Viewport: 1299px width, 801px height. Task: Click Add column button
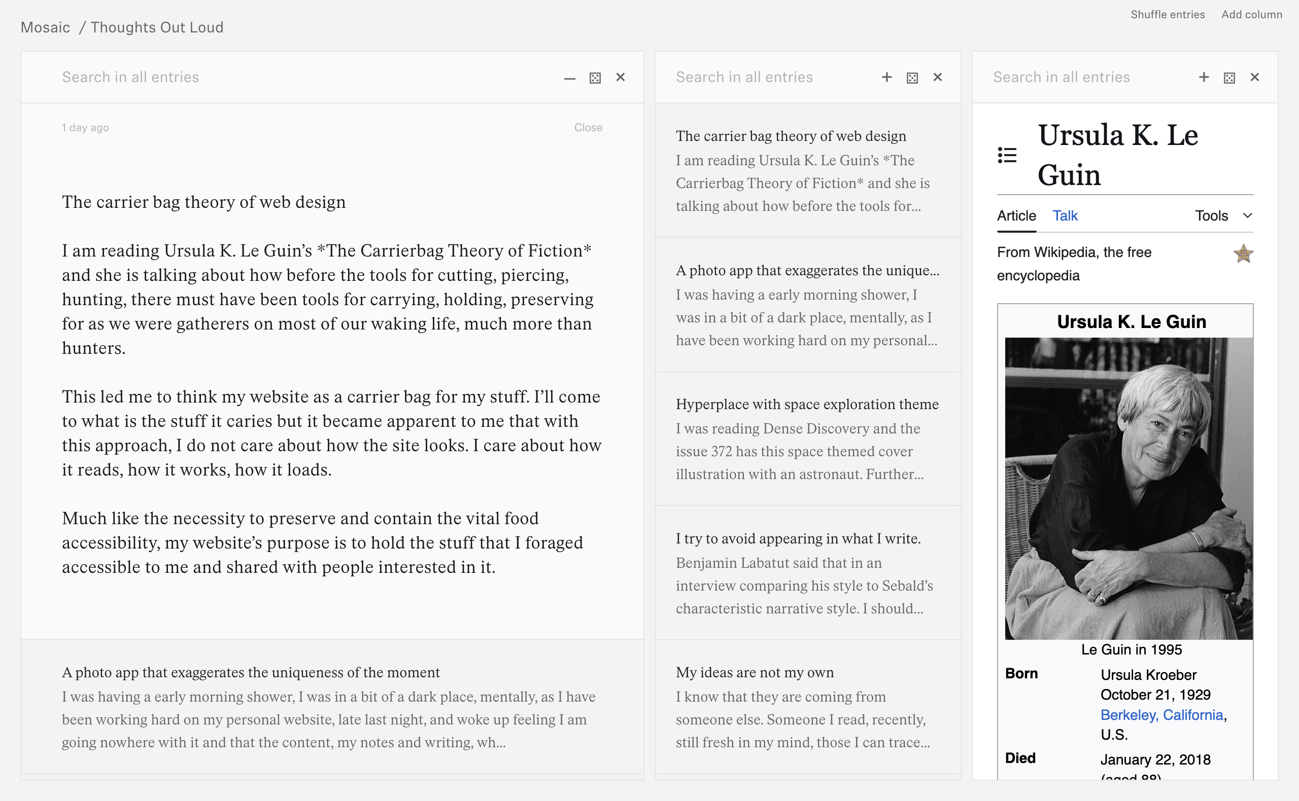coord(1251,14)
